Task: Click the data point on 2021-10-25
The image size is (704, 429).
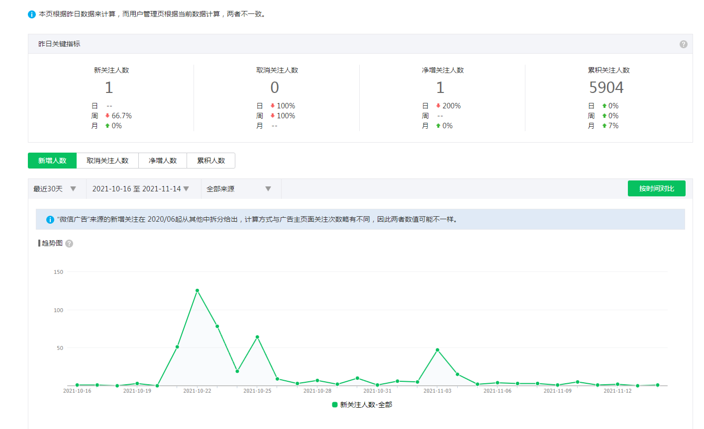Action: [257, 337]
